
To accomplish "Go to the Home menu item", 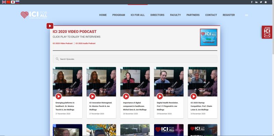I will [103, 15].
